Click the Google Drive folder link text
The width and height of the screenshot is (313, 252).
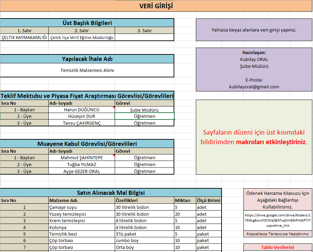point(278,220)
